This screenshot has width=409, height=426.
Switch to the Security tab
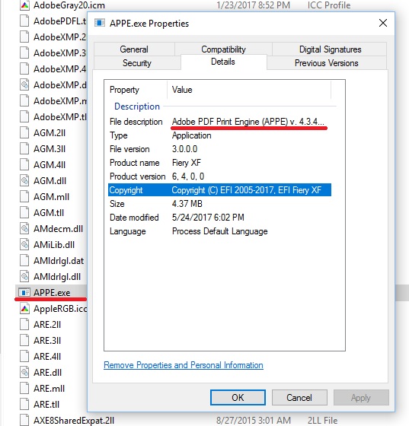click(137, 62)
